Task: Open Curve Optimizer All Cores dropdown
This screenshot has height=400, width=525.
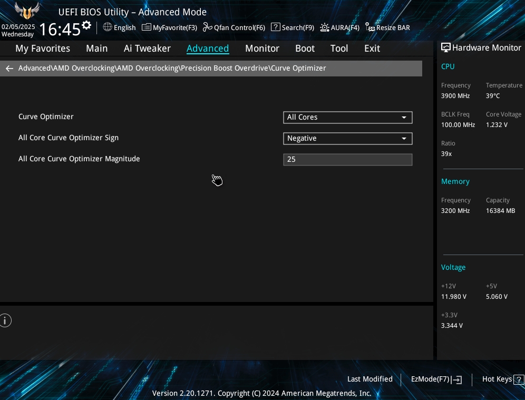Action: [x=347, y=118]
